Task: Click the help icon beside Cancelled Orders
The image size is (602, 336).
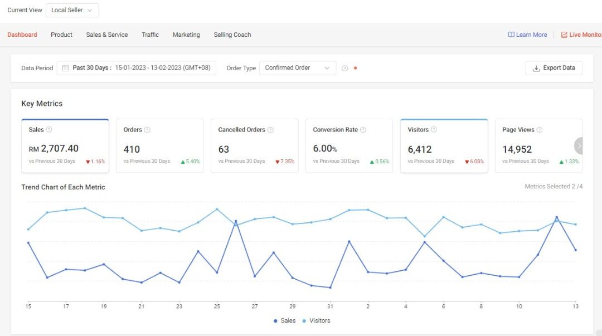Action: point(270,130)
